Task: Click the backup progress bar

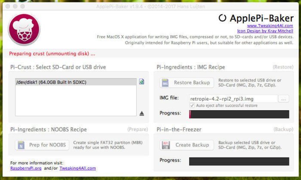Action: 239,161
